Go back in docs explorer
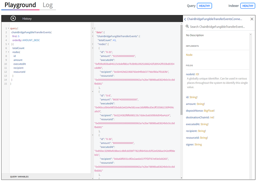 click(185, 19)
